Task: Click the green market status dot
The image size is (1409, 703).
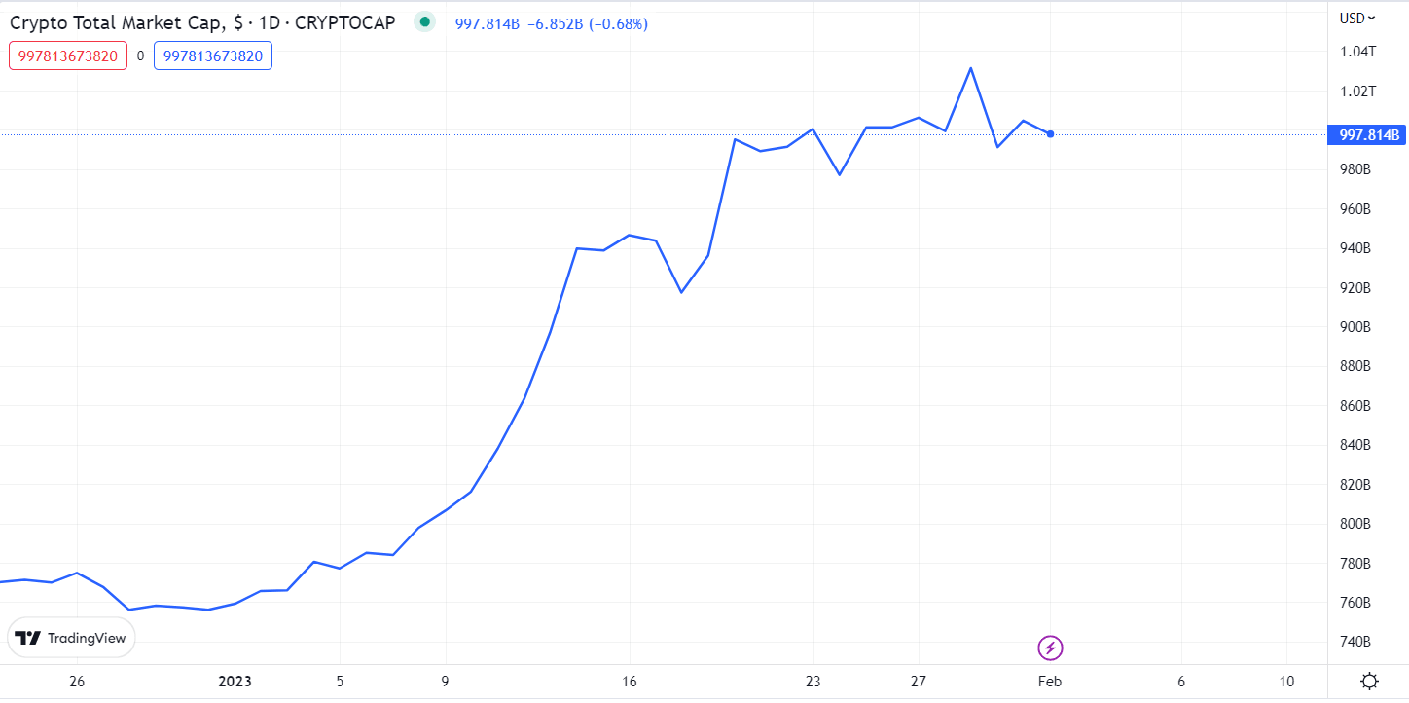Action: [x=424, y=22]
